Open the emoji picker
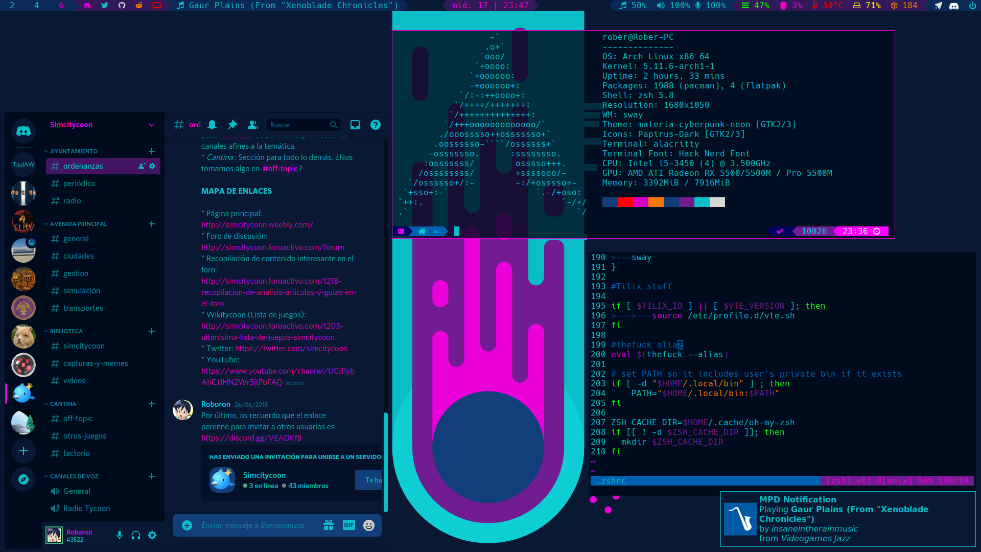The width and height of the screenshot is (981, 552). [369, 525]
